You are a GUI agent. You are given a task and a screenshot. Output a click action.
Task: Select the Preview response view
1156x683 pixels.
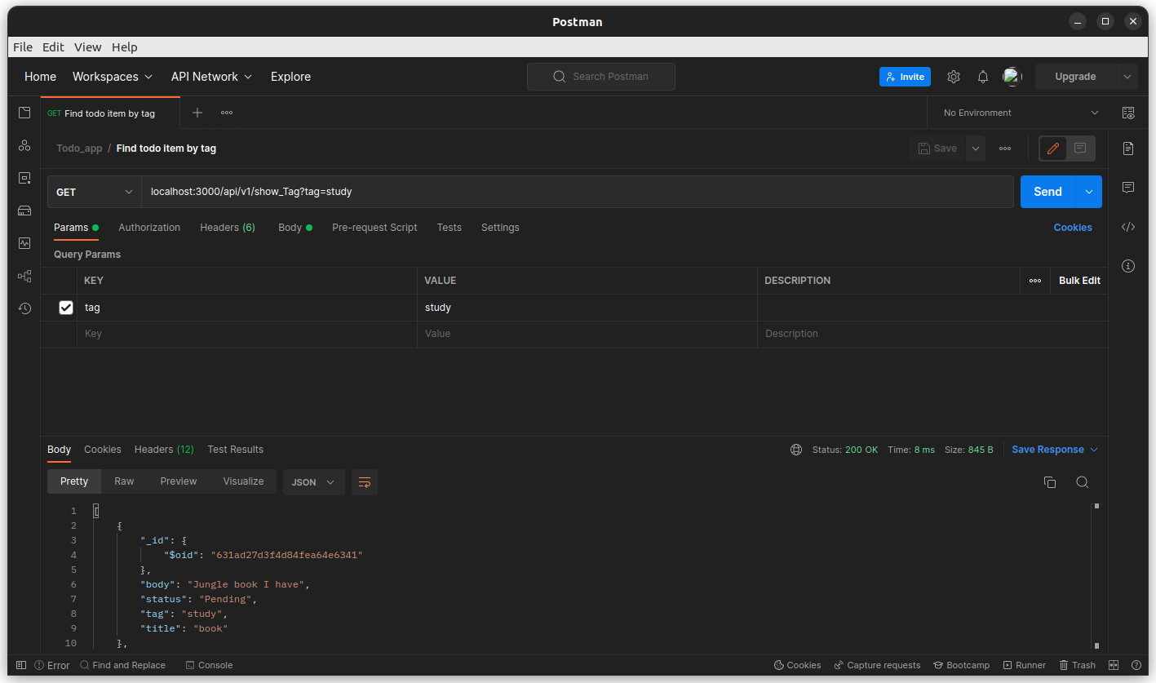[x=179, y=481]
